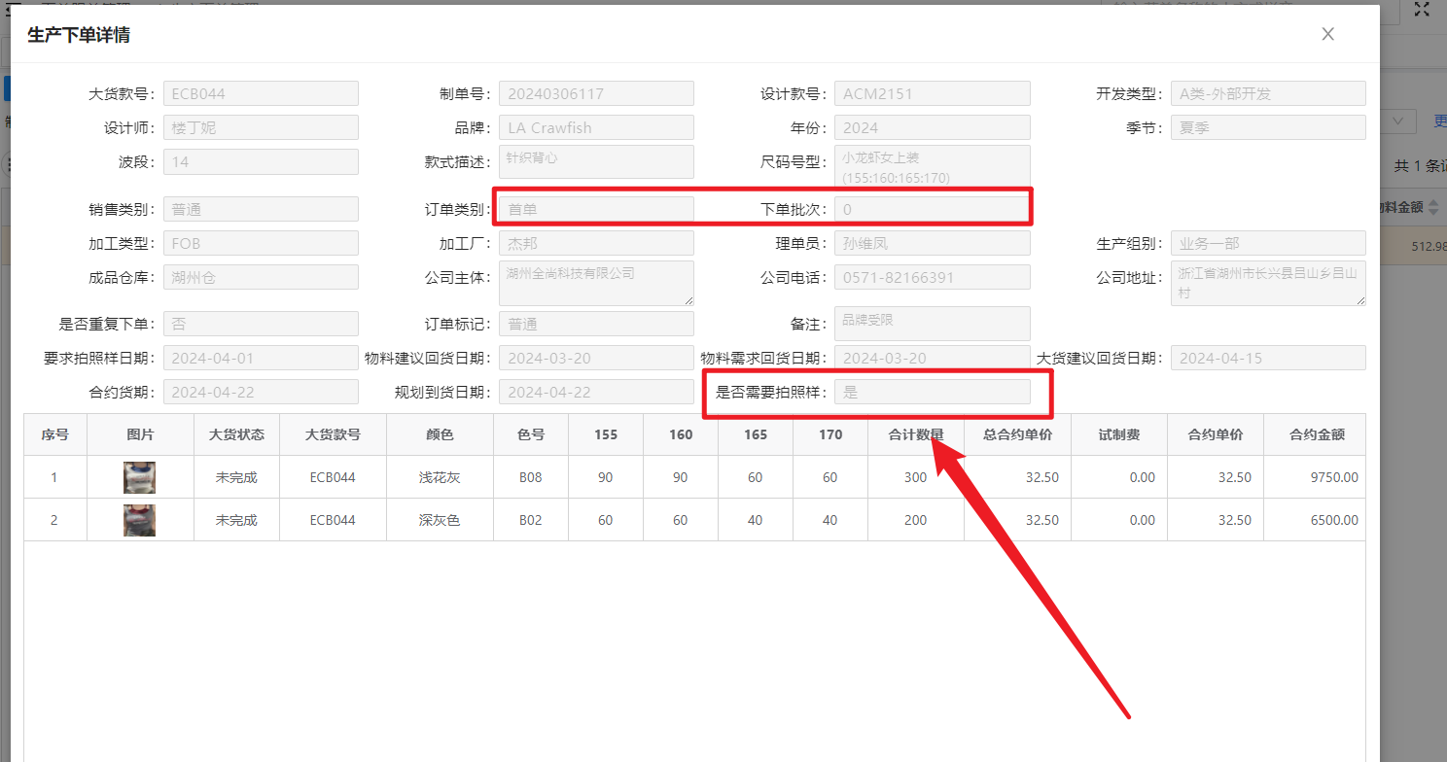Click the 订单类别 field showing 首单
Image resolution: width=1447 pixels, height=762 pixels.
pyautogui.click(x=596, y=209)
